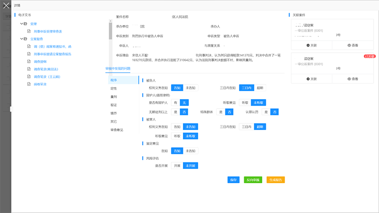This screenshot has width=379, height=213.
Task: Select 超期 for 被告人 三日内告知
Action: point(259,88)
